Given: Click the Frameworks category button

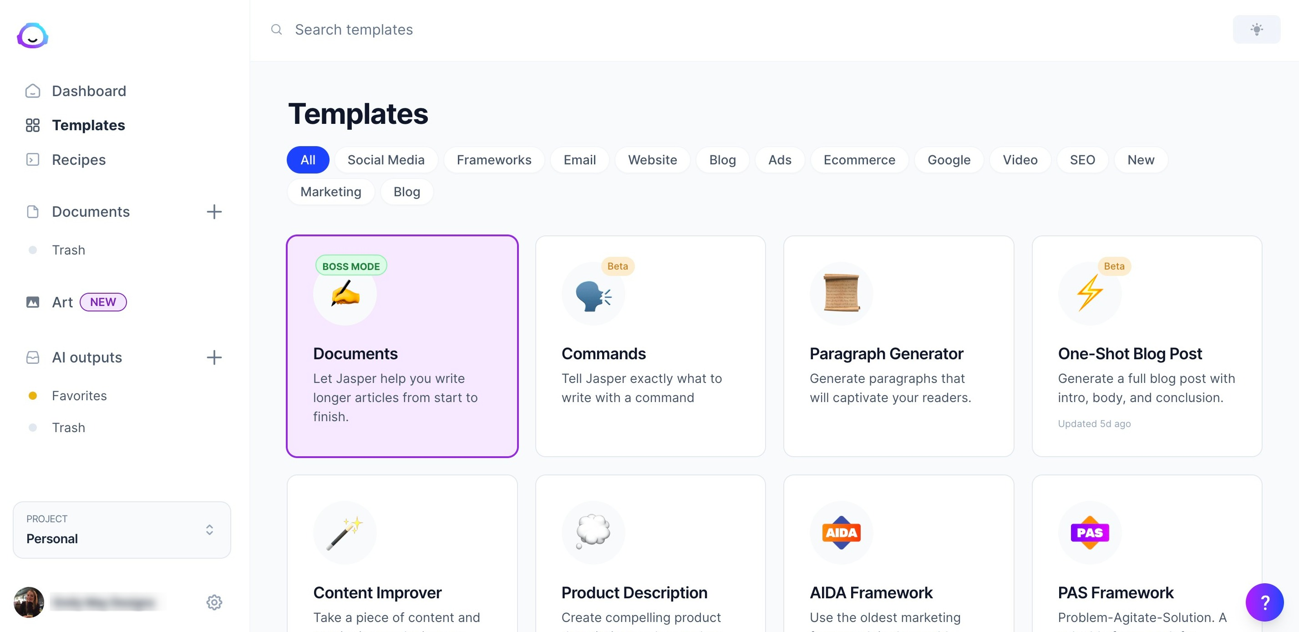Looking at the screenshot, I should [495, 159].
